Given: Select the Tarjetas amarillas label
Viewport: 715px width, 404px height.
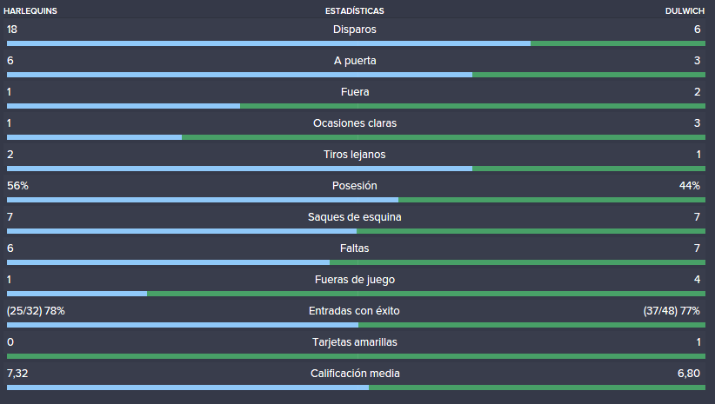Looking at the screenshot, I should click(355, 342).
